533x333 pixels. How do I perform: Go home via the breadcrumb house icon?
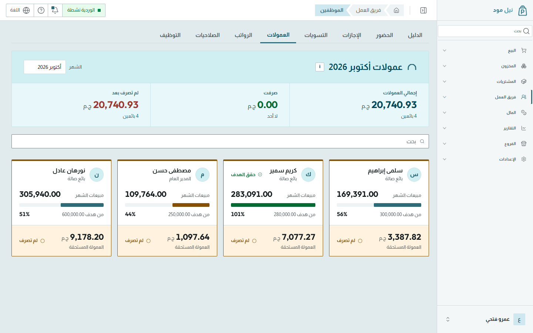click(x=396, y=10)
